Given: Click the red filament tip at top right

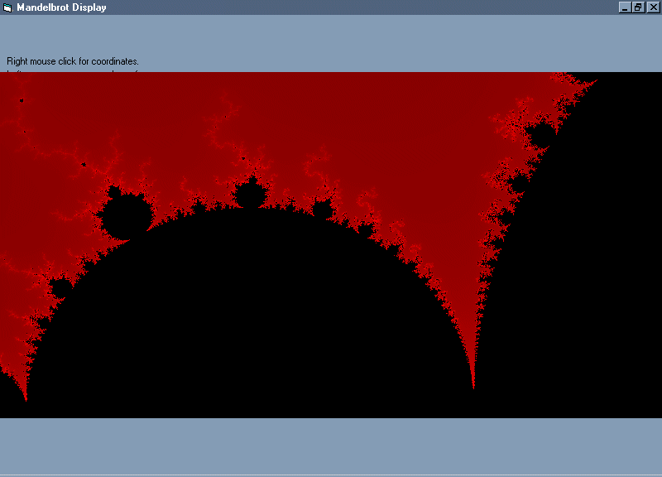Looking at the screenshot, I should pos(595,81).
